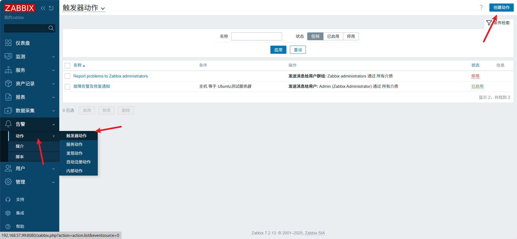Open the 触发器动作 title dropdown

[84, 8]
